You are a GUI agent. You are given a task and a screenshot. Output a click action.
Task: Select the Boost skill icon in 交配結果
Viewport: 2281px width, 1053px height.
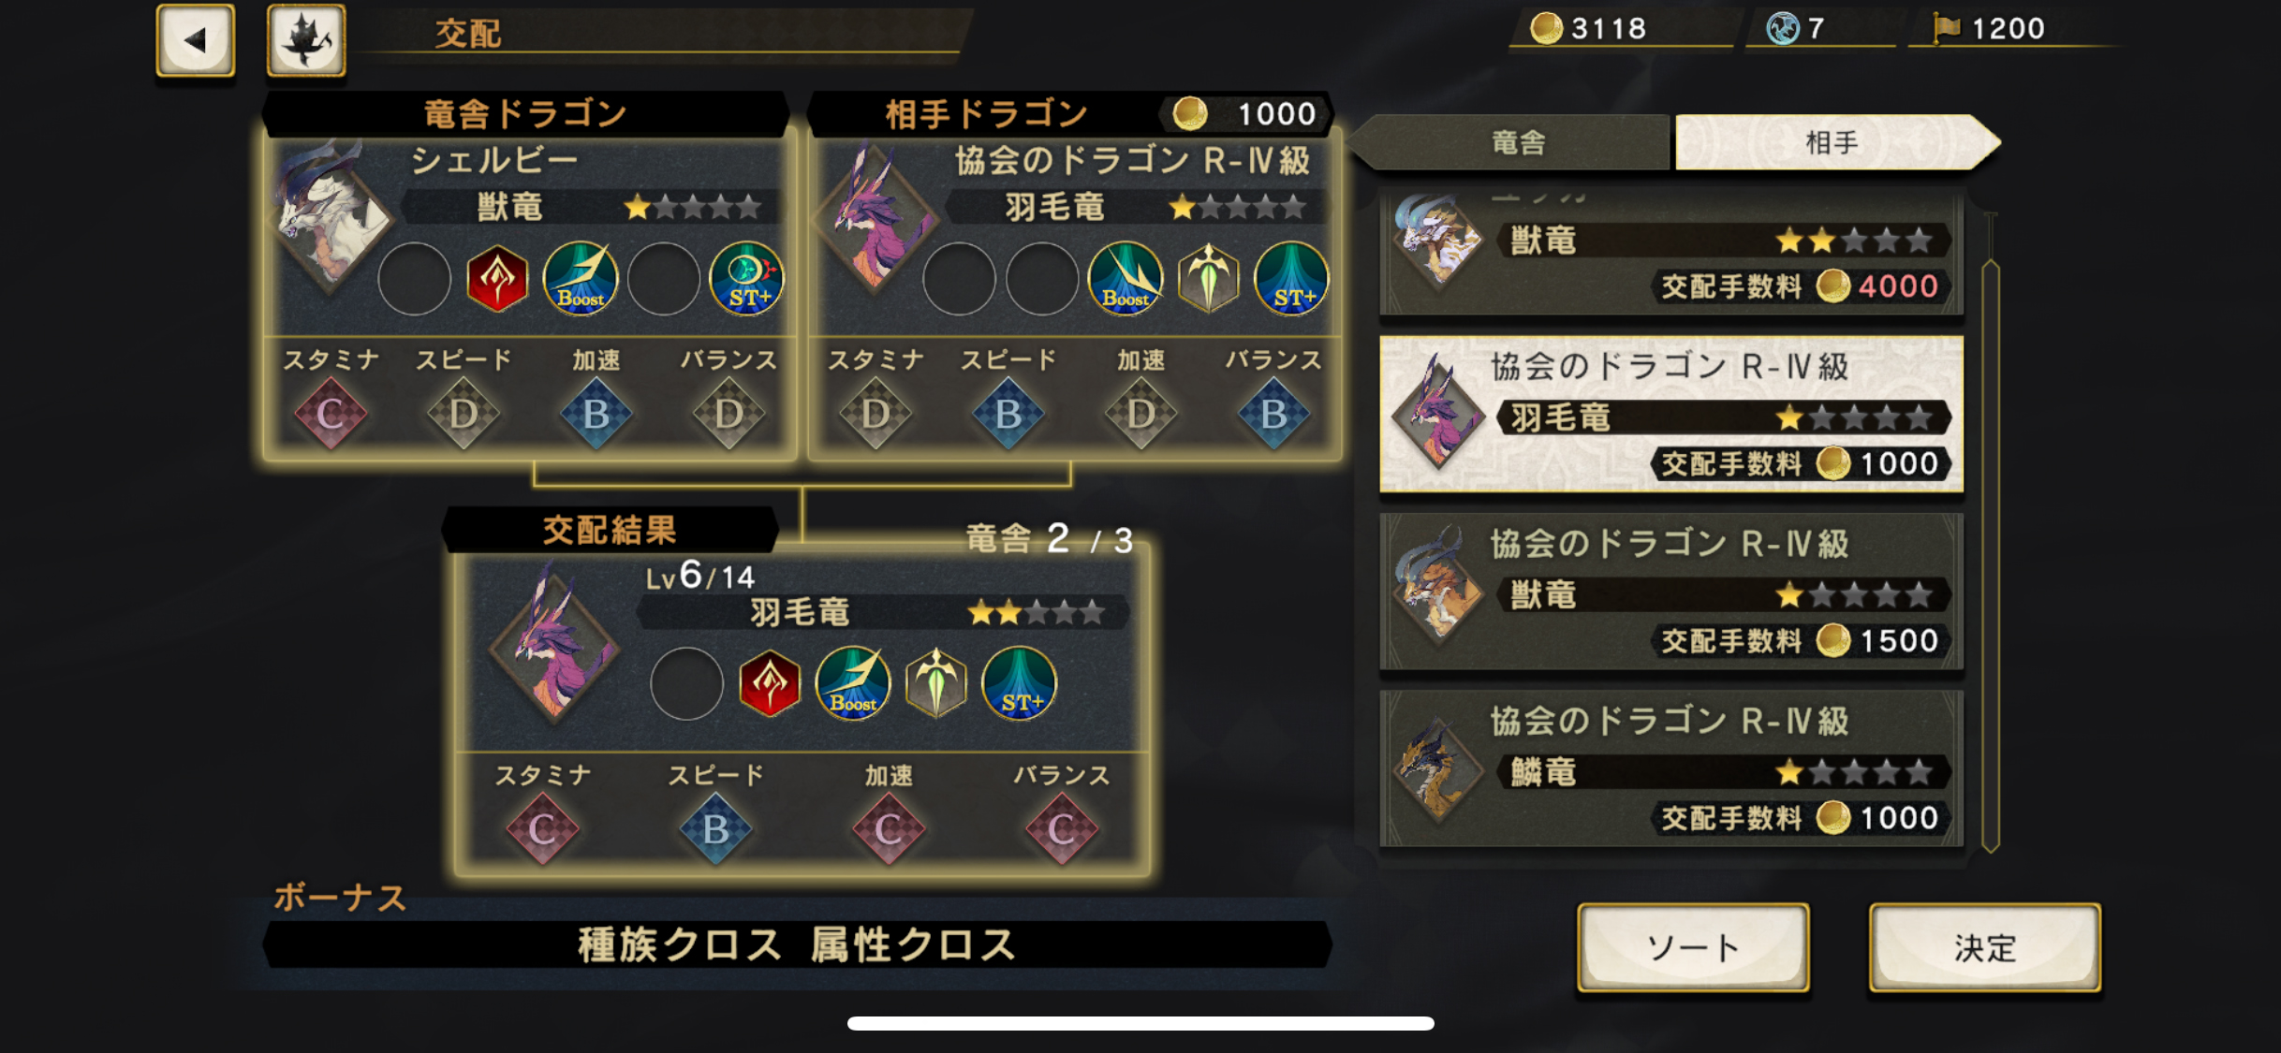pos(853,683)
